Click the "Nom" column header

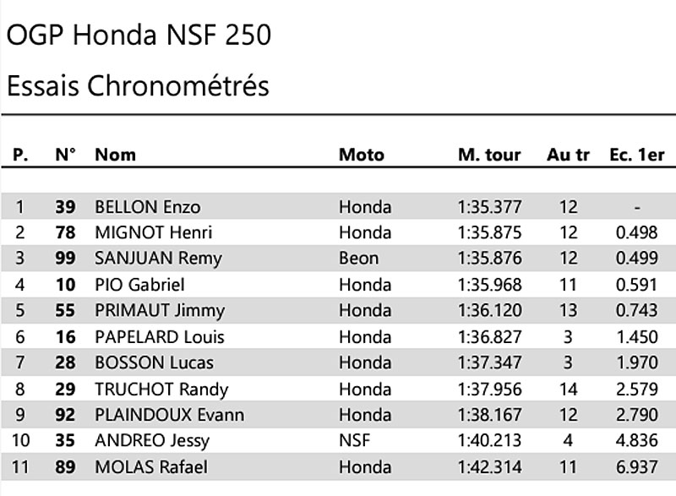[x=115, y=155]
